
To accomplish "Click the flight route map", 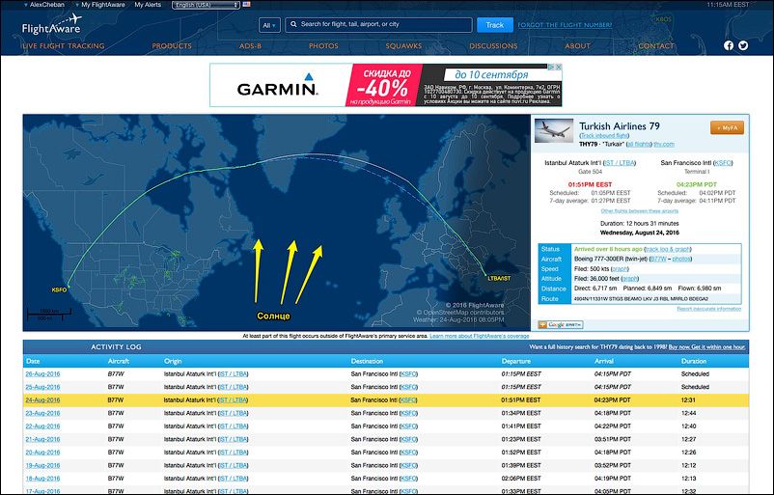I will coord(276,223).
